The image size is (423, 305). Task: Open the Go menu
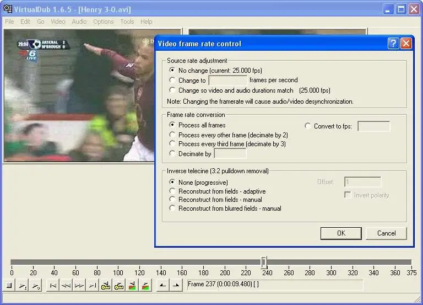[41, 22]
